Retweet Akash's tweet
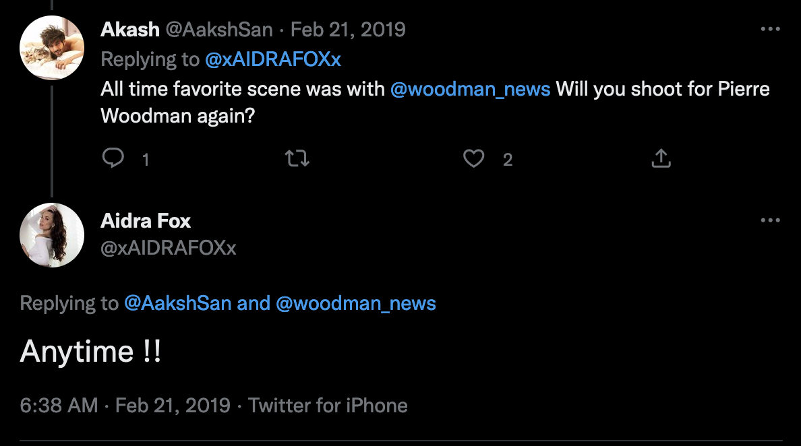This screenshot has width=801, height=446. (297, 158)
